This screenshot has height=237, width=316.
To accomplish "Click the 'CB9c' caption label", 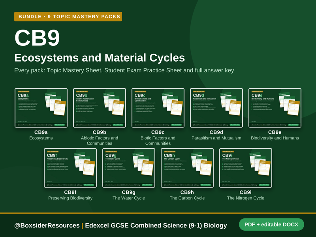I will (x=158, y=132).
